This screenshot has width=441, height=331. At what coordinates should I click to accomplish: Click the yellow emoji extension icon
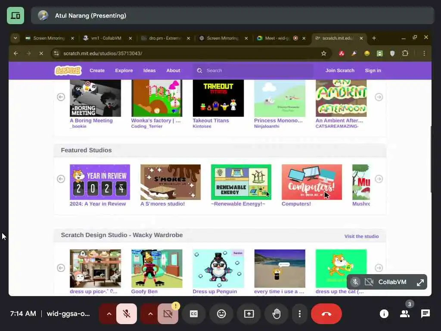tap(367, 53)
